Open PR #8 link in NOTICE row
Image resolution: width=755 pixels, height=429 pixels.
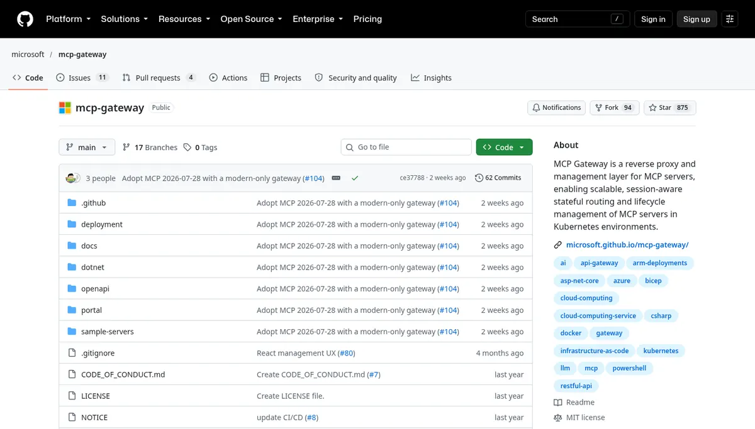[311, 417]
